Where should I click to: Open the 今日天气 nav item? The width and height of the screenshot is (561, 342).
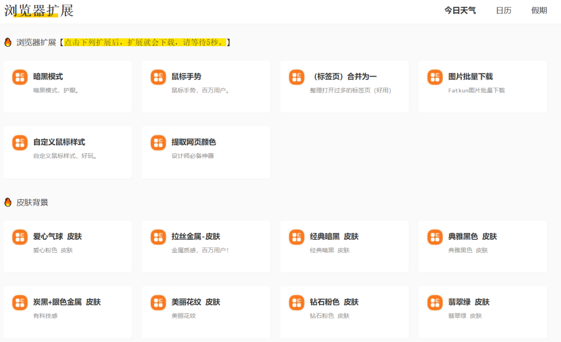(x=460, y=10)
